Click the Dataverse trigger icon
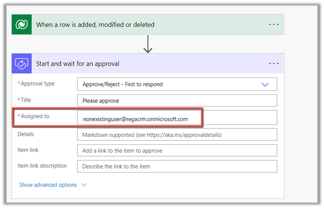The image size is (324, 208). coord(21,24)
